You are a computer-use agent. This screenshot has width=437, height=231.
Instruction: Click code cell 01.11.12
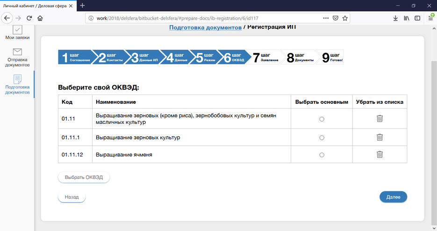[x=75, y=154]
